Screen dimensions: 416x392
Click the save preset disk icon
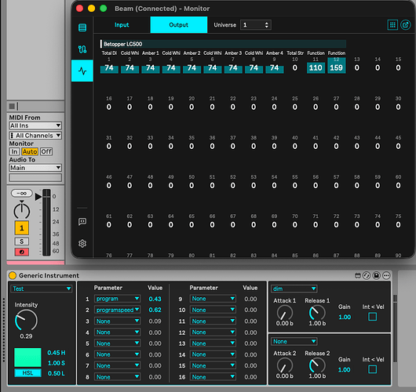pos(376,276)
